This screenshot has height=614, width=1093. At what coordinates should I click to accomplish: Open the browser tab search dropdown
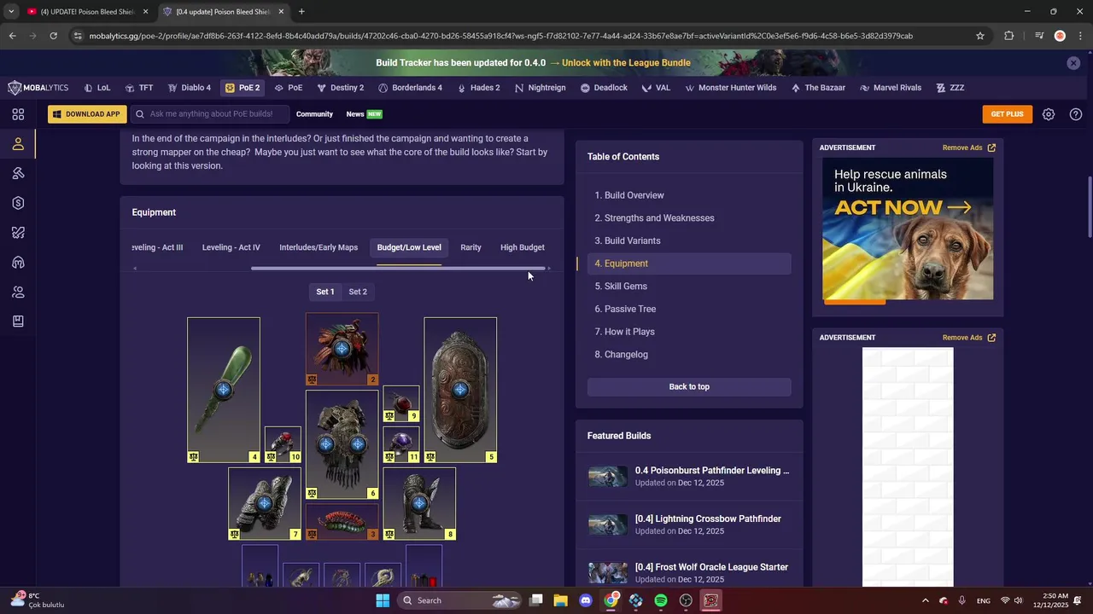[x=11, y=12]
